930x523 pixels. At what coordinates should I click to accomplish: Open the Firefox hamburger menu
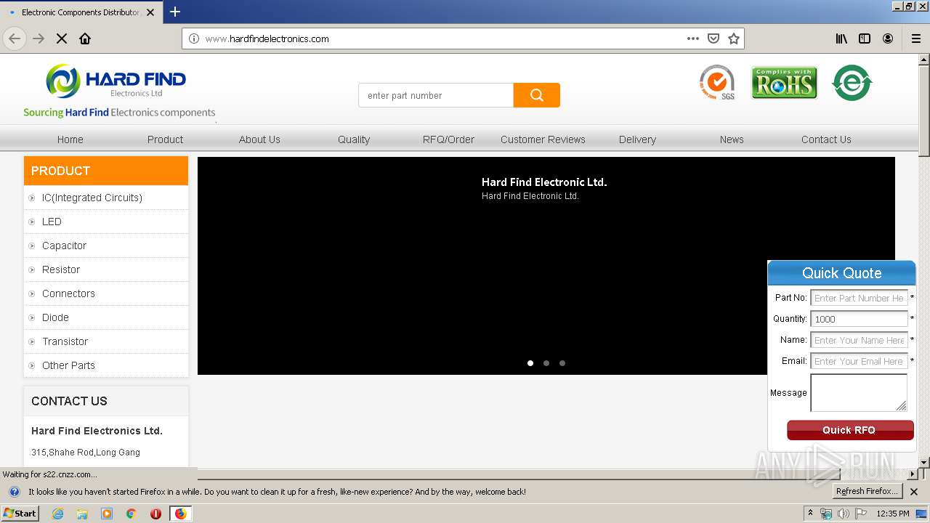pos(916,38)
